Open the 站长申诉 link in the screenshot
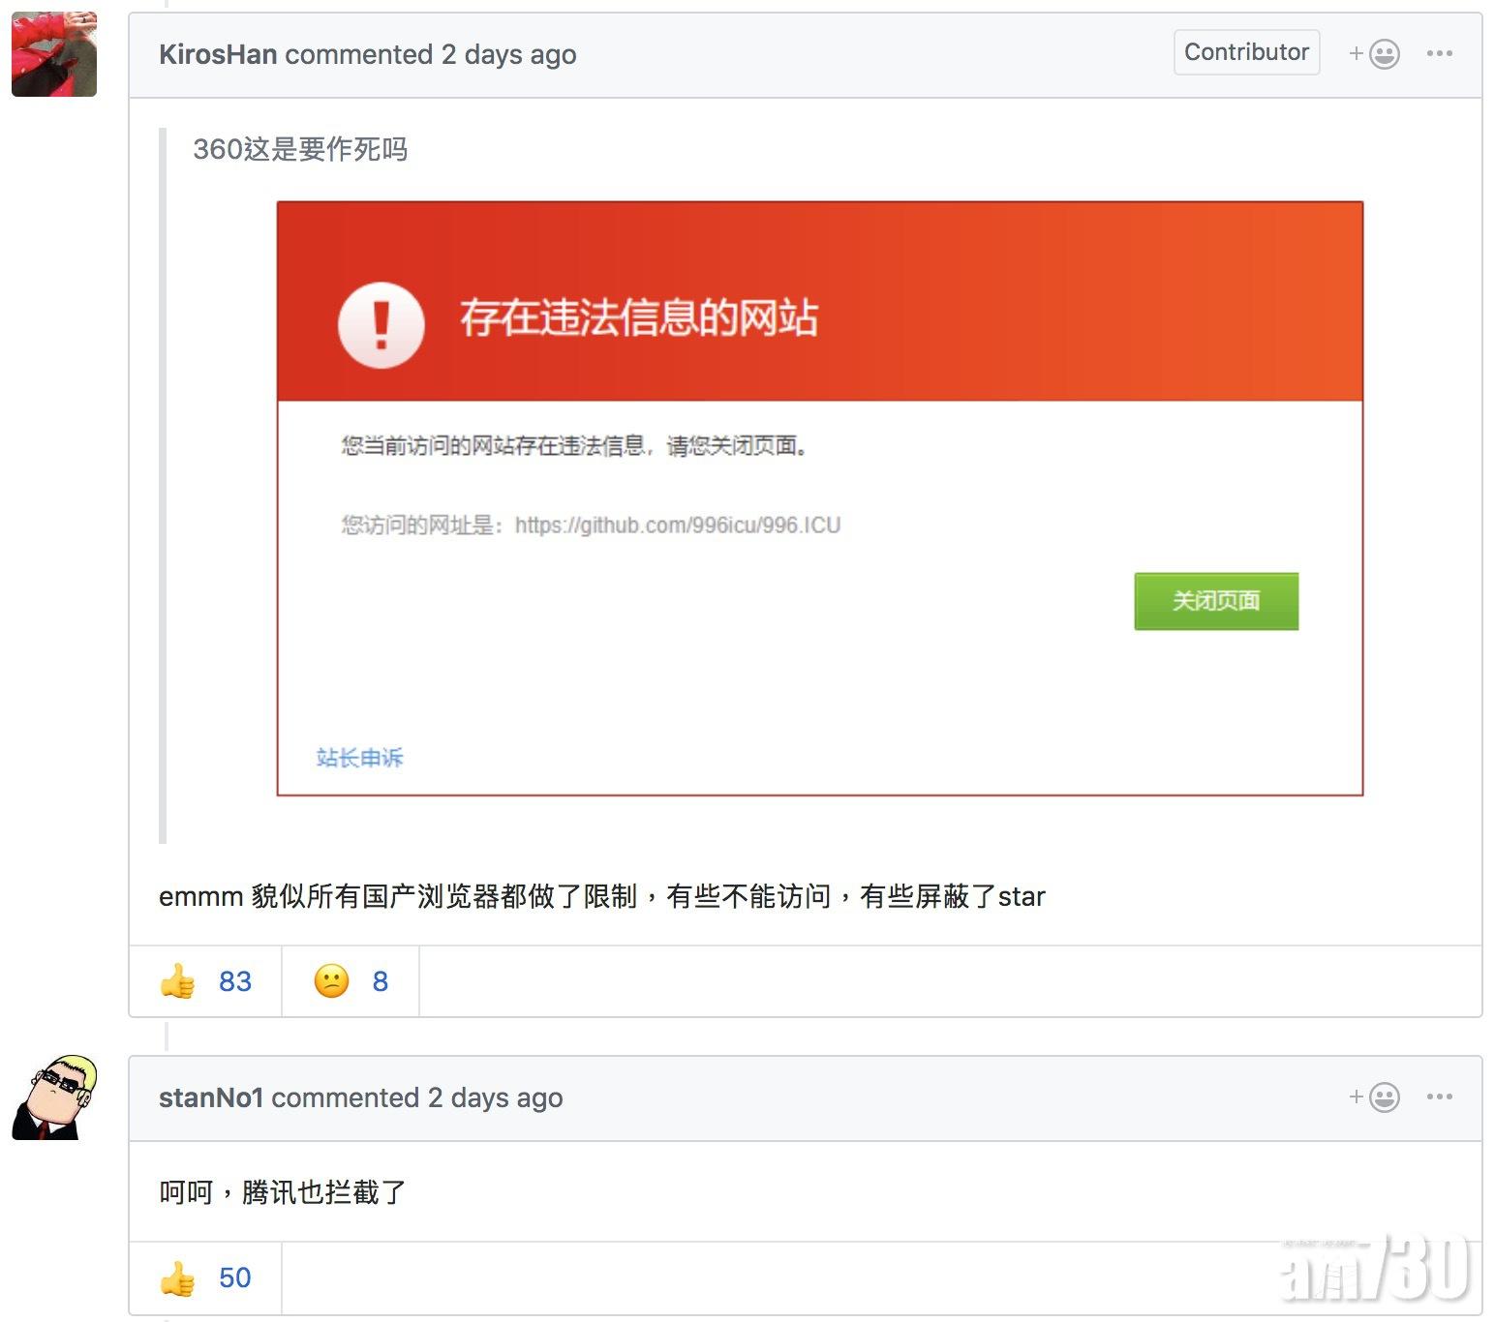 [359, 759]
